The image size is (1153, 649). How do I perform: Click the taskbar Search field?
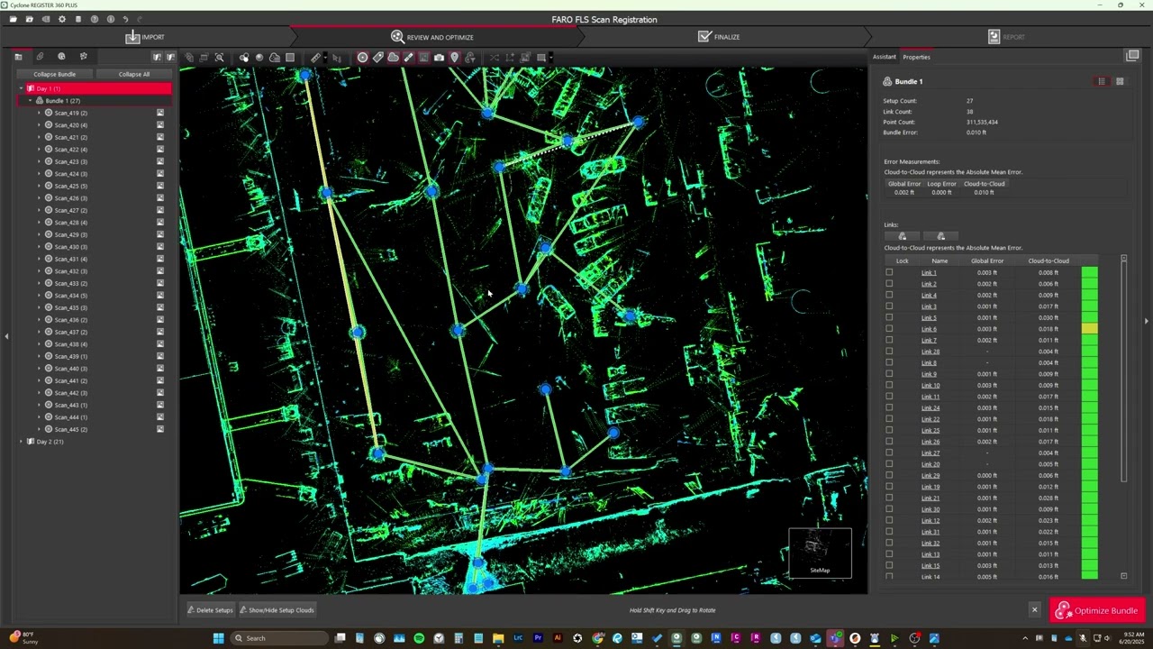click(x=279, y=638)
